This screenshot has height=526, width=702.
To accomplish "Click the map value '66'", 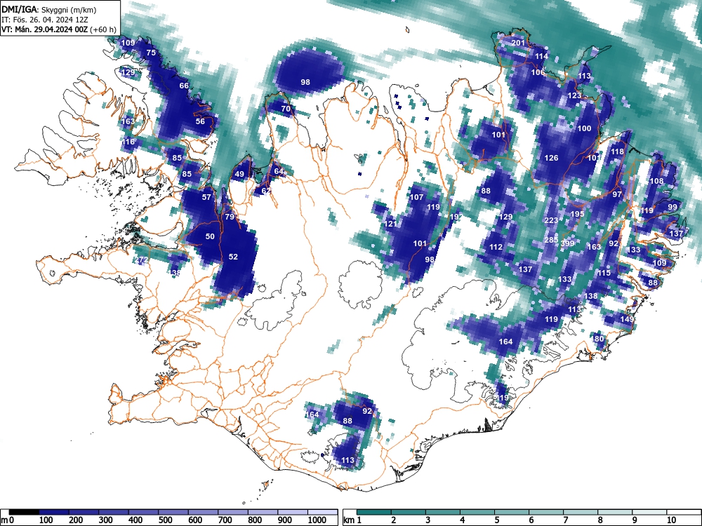I will pyautogui.click(x=183, y=86).
